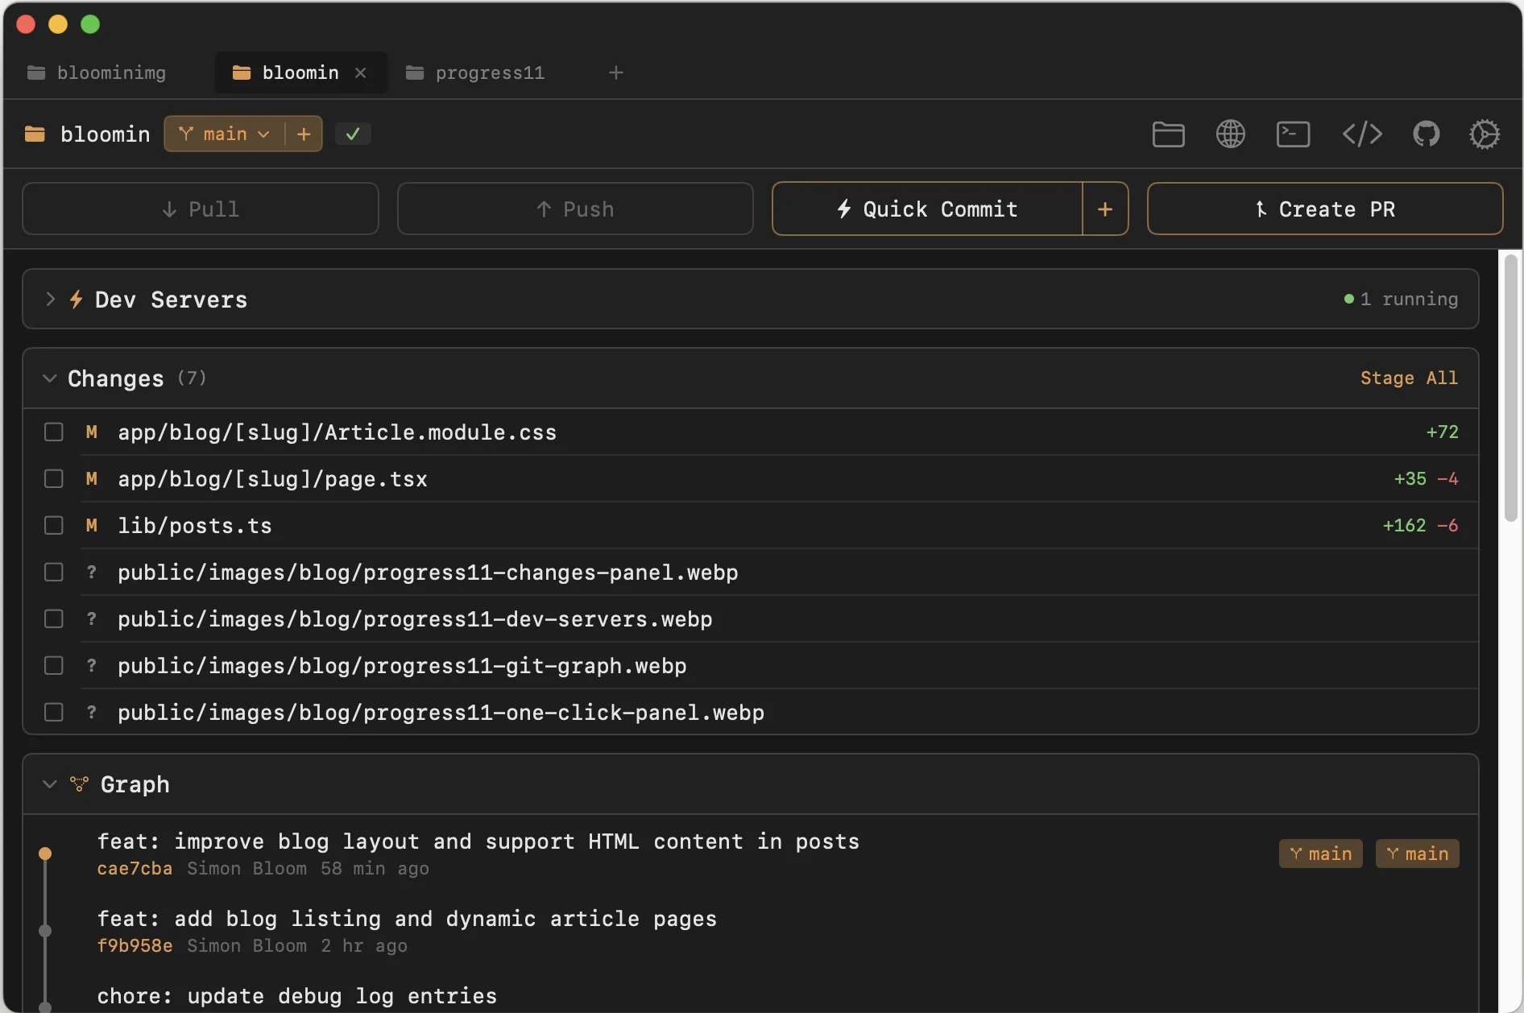Click the green checkmark status icon
This screenshot has width=1524, height=1013.
pos(353,133)
